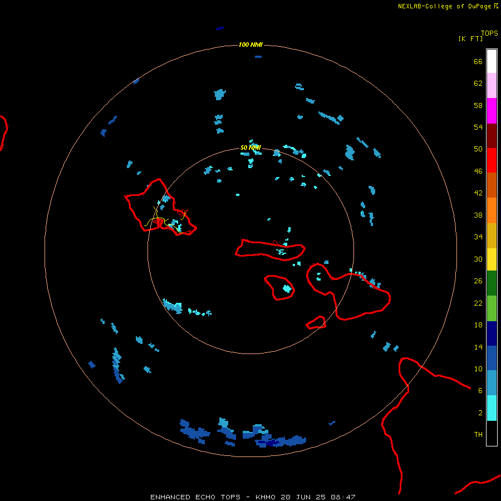This screenshot has width=501, height=501.
Task: Pick the light blue legend swatch near 6
Action: tap(492, 382)
